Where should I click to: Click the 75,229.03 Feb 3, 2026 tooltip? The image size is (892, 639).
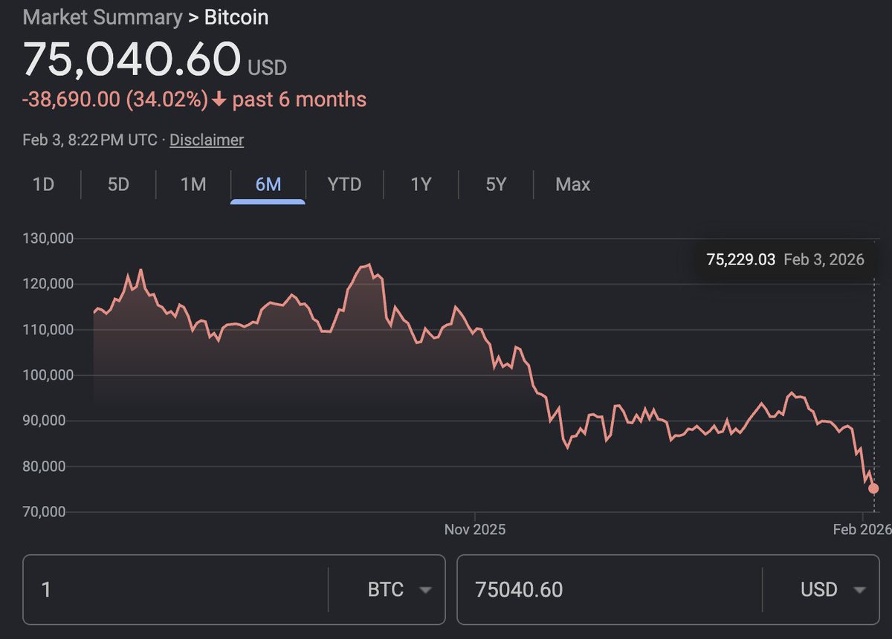785,259
